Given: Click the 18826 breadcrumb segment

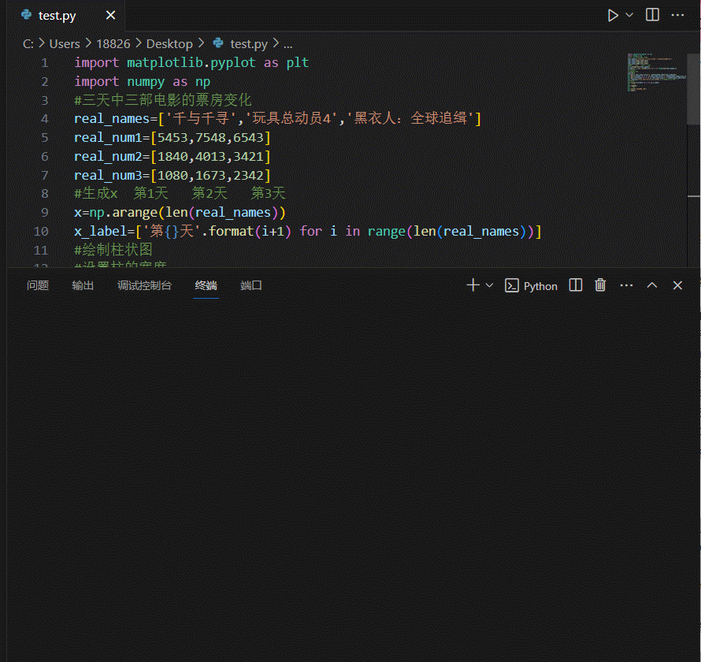Looking at the screenshot, I should point(113,44).
